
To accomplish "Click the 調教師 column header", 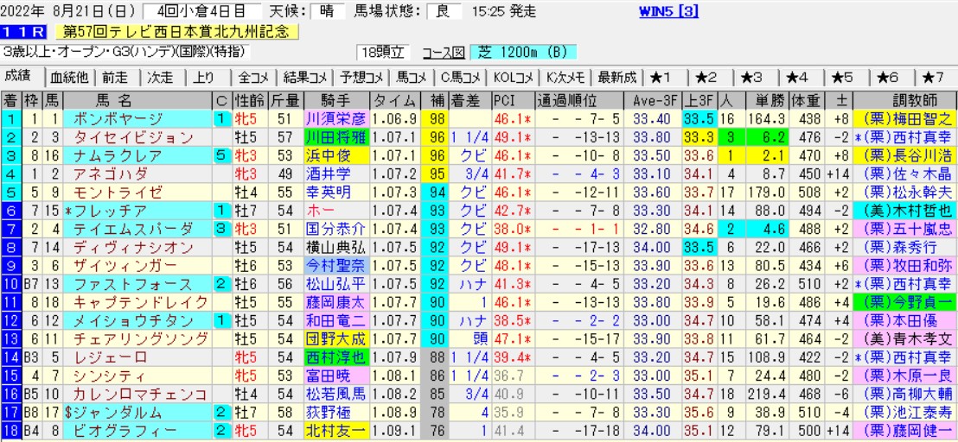I will click(x=903, y=99).
